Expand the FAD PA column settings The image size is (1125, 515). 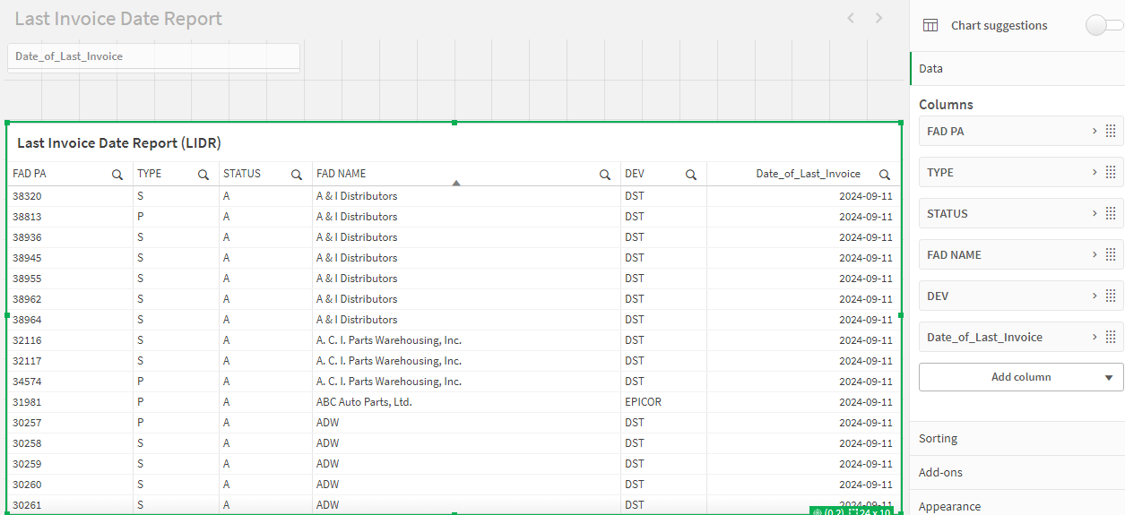[1095, 131]
